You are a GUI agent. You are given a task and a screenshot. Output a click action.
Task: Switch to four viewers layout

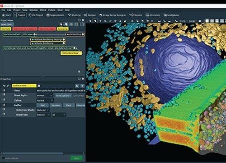tap(222, 21)
